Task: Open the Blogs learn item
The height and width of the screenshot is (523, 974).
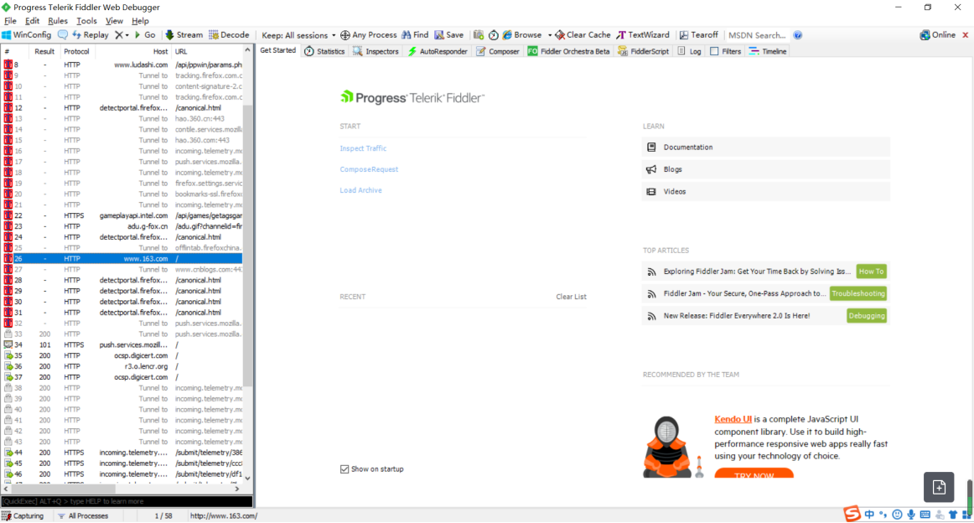Action: 765,169
